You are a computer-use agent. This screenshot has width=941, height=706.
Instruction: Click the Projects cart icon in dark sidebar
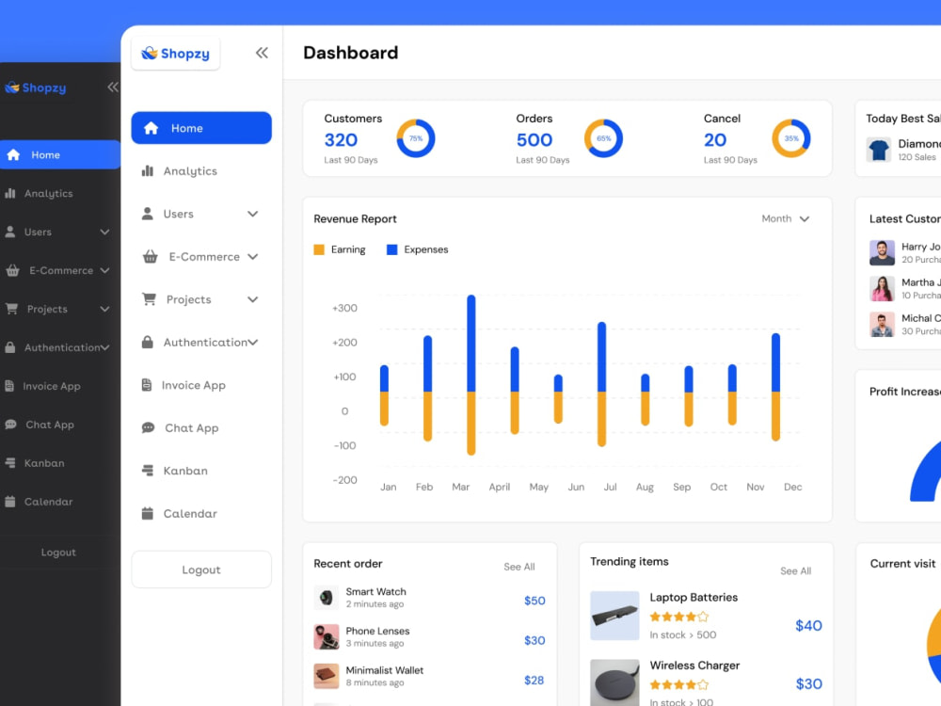[x=11, y=309]
